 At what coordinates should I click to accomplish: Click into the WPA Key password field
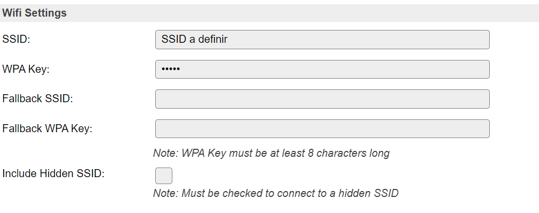322,70
